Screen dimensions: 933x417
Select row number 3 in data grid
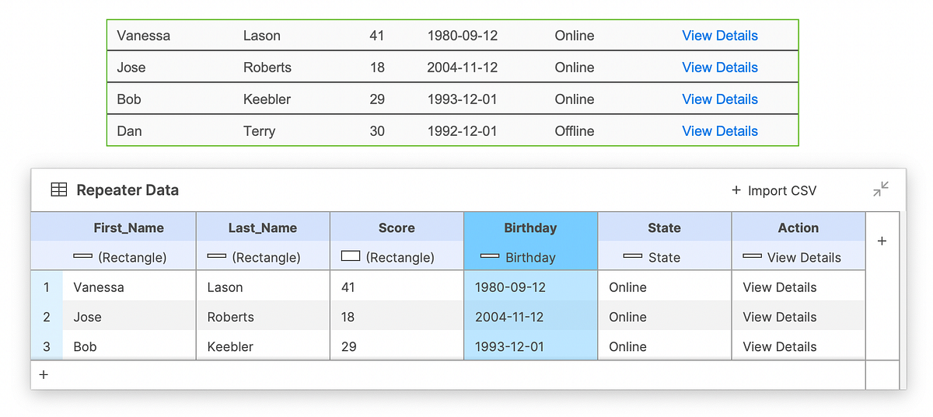pyautogui.click(x=47, y=346)
